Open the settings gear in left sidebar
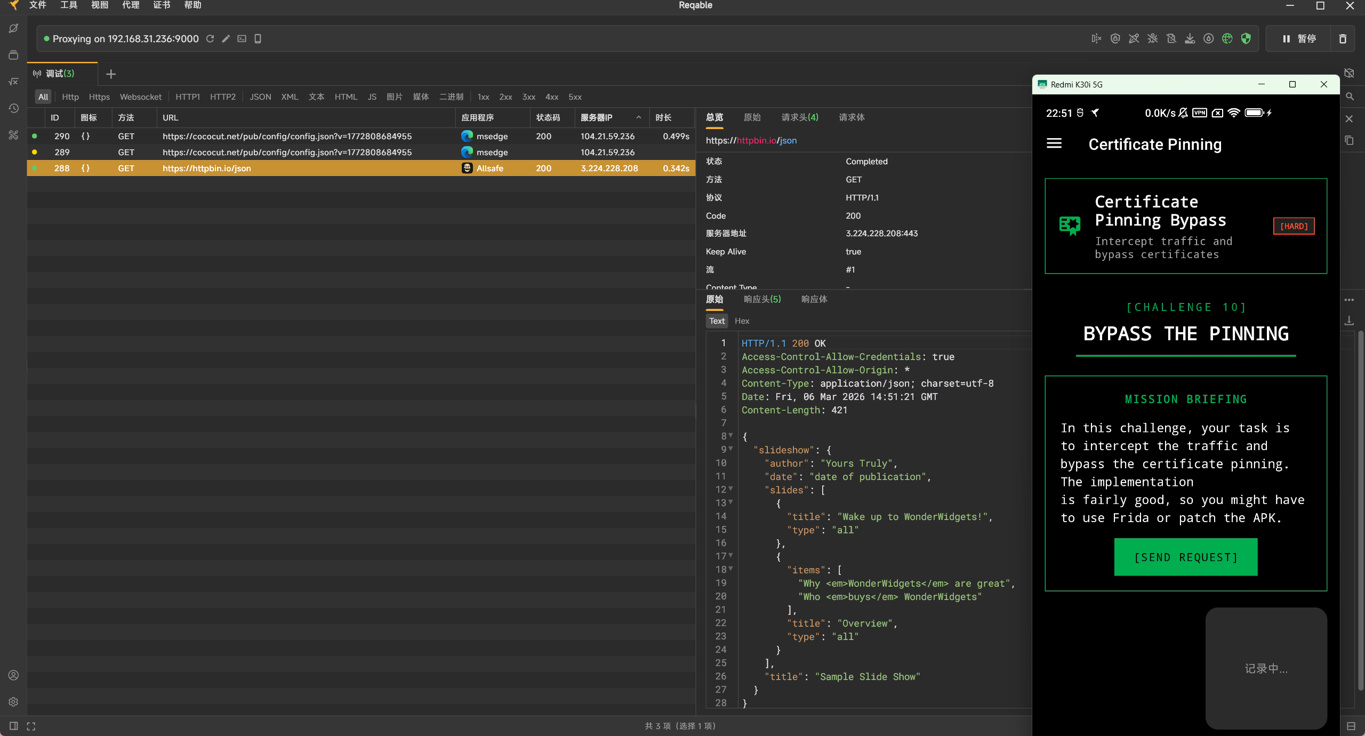Screen dimensions: 1365x736 point(14,702)
